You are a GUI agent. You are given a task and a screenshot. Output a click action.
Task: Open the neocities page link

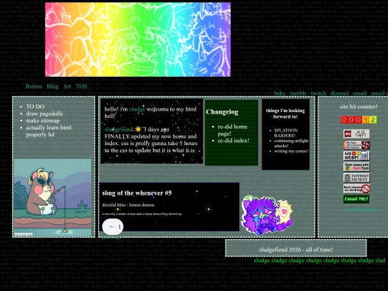click(x=360, y=210)
